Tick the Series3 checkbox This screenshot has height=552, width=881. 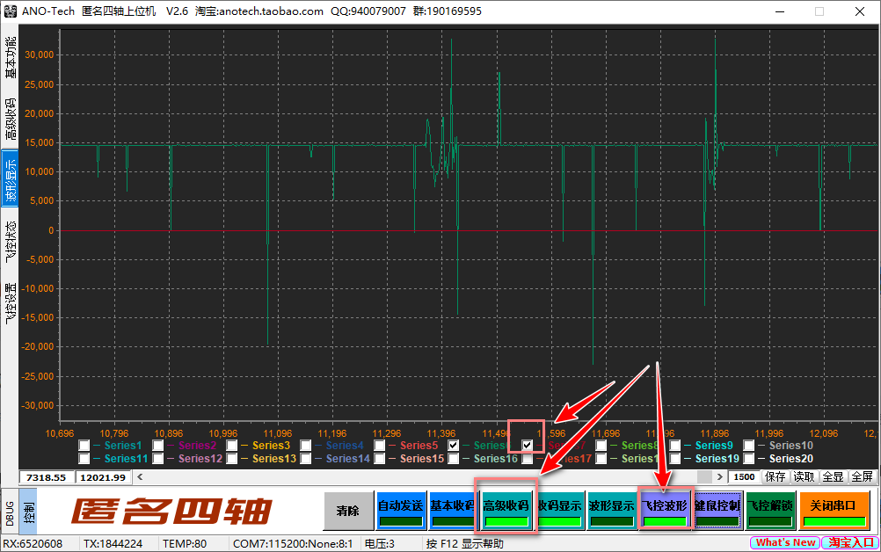(231, 446)
